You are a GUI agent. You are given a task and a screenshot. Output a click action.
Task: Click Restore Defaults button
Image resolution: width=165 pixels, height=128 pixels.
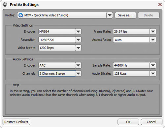coord(16,122)
